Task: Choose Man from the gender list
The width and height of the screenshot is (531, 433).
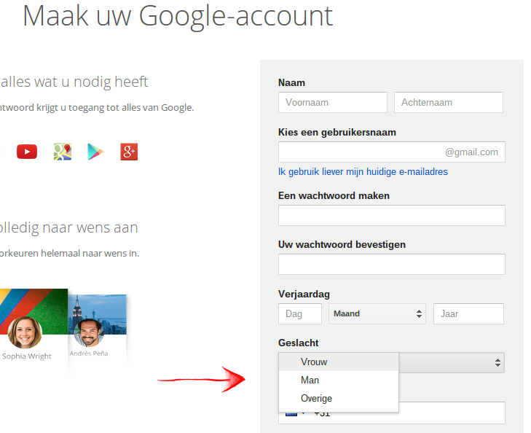Action: (x=339, y=380)
